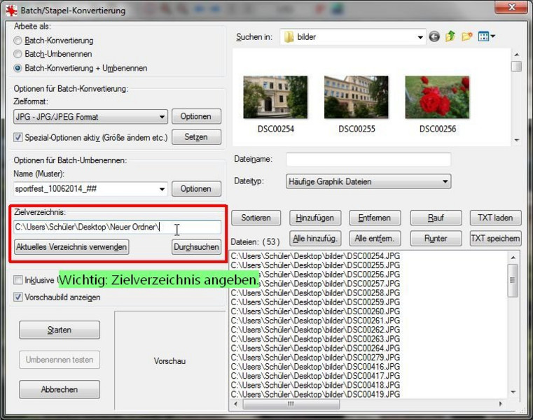Go back to the last visited folder
The image size is (533, 420).
click(x=434, y=36)
